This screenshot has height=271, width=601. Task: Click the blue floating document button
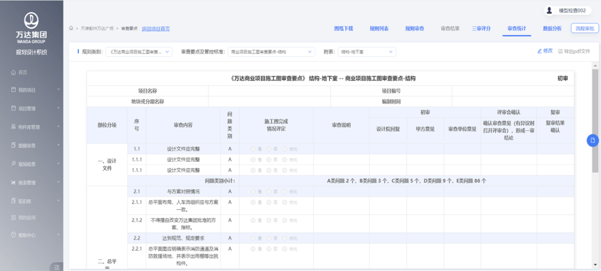pyautogui.click(x=593, y=140)
